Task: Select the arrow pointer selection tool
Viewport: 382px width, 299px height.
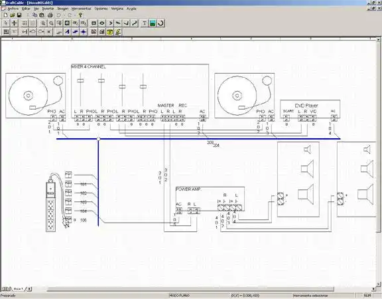Action: (x=6, y=23)
